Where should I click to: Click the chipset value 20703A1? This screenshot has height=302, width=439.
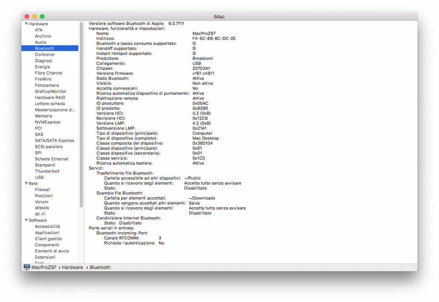click(201, 68)
